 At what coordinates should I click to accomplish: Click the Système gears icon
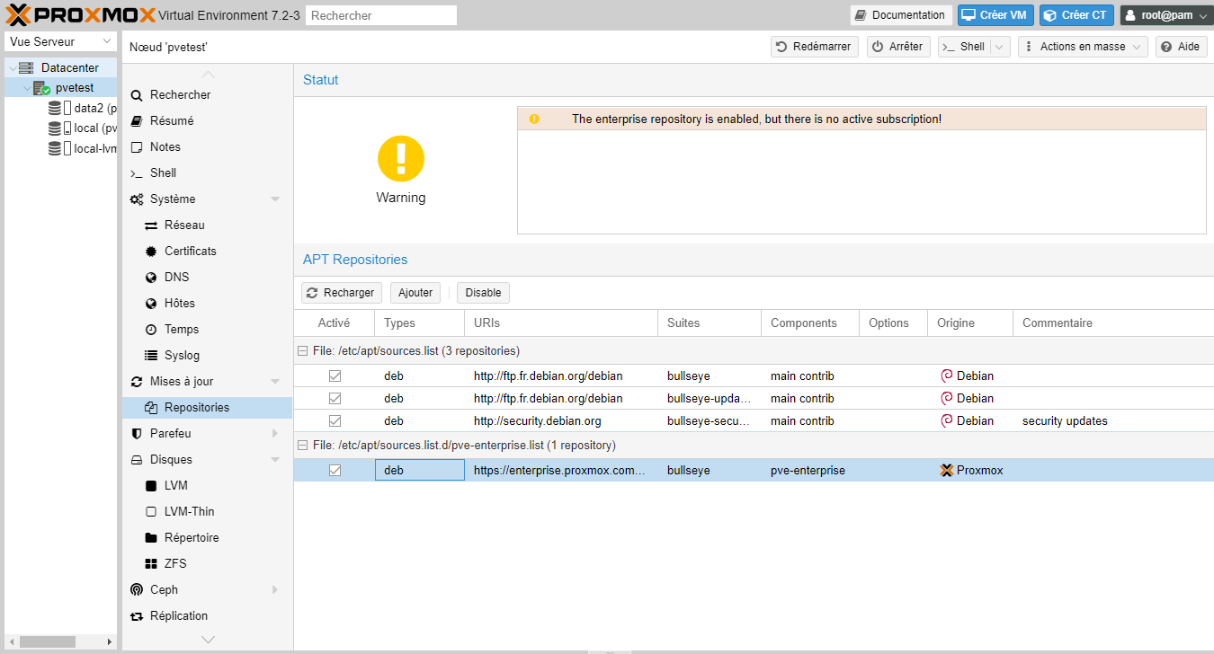pos(137,199)
